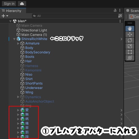Select the Hair object
This screenshot has height=139, width=139.
pos(29,61)
